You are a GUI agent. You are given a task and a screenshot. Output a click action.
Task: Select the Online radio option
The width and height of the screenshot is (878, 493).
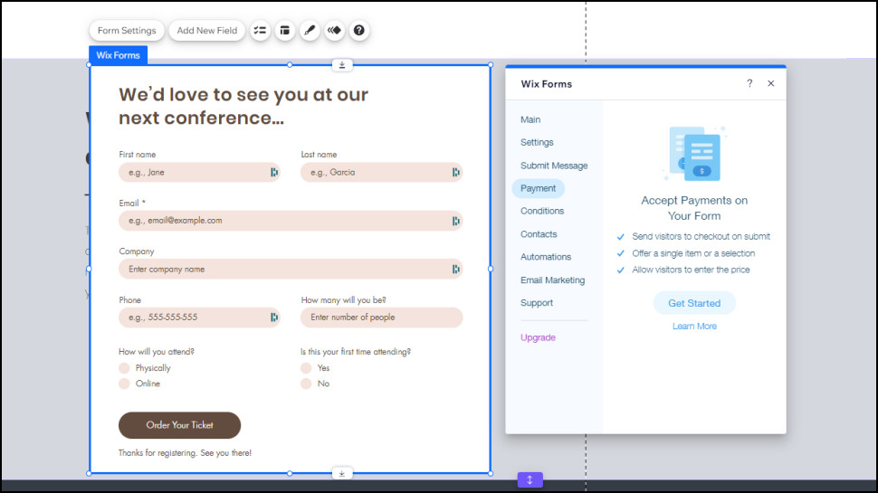[x=125, y=384]
